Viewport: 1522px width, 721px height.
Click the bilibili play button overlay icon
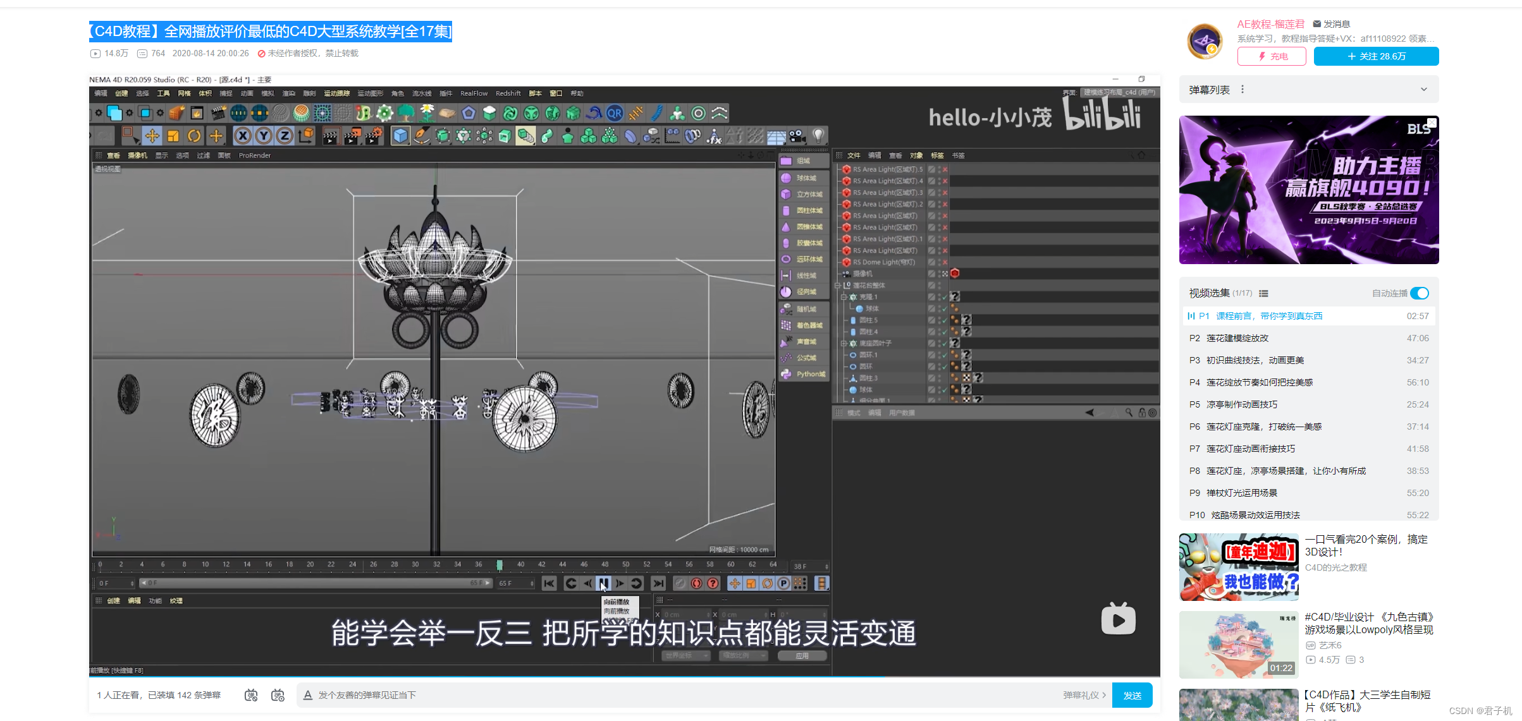tap(1118, 619)
